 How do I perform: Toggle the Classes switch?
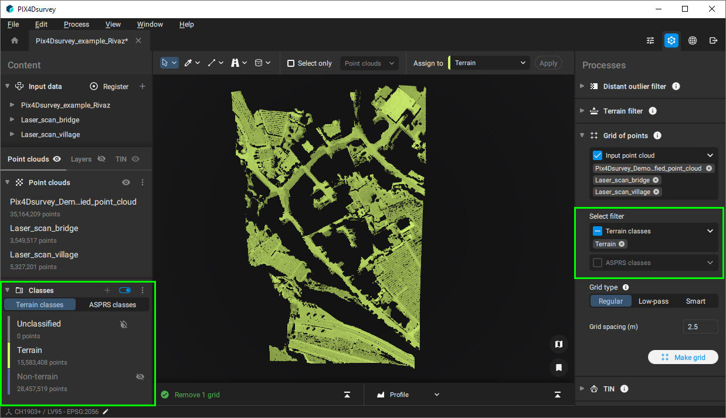click(125, 290)
